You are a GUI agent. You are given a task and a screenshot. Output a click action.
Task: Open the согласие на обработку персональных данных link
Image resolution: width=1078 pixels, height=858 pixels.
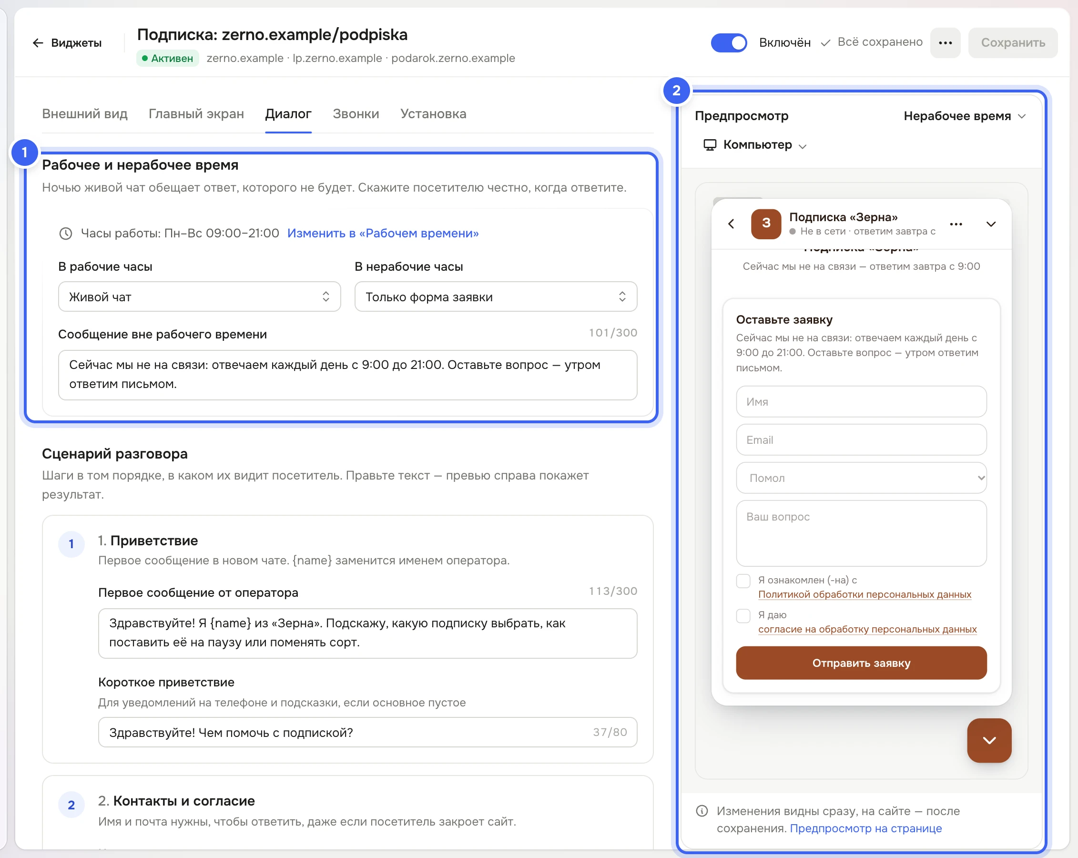pos(867,630)
